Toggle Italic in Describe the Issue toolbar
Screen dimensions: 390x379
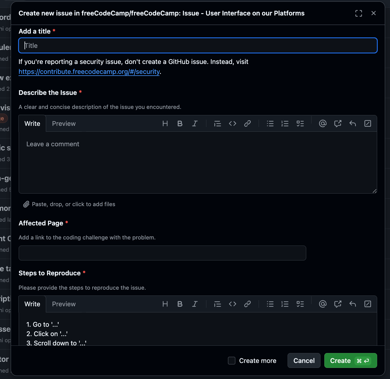(x=195, y=124)
